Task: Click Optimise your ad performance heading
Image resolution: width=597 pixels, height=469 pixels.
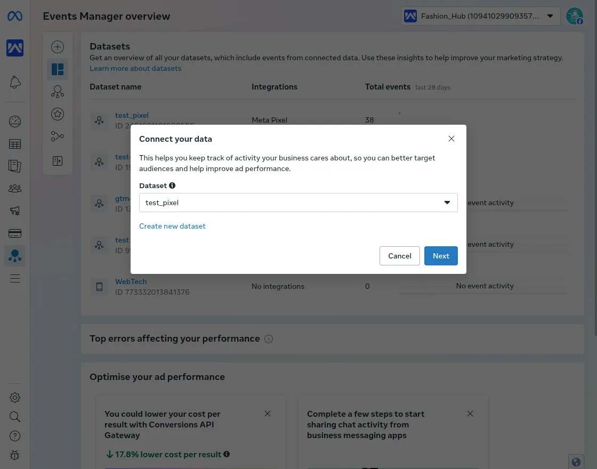Action: coord(157,377)
